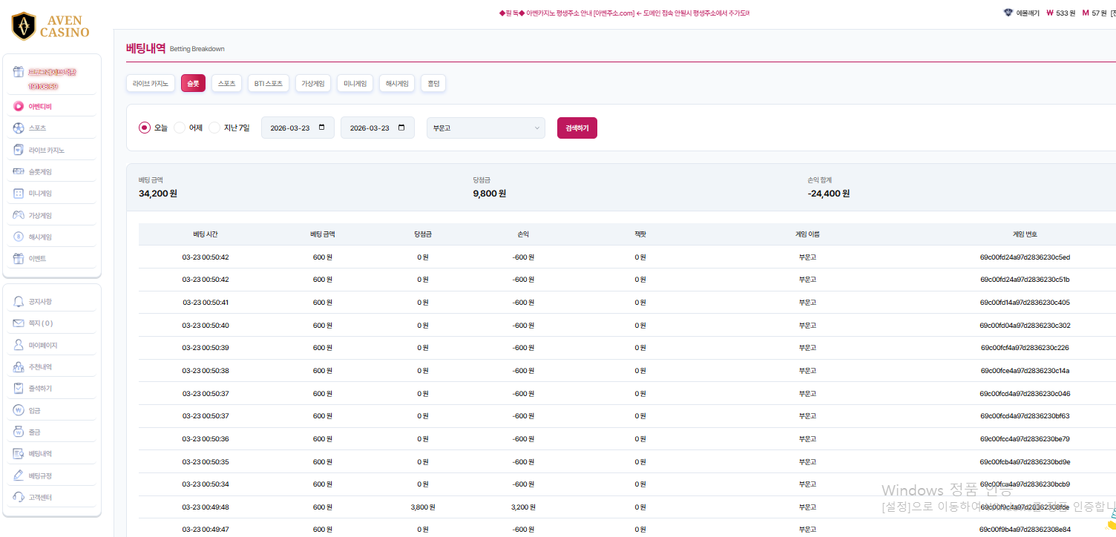Click the 스포츠 soccer ball icon
Screen dimensions: 1116x537
(x=19, y=128)
